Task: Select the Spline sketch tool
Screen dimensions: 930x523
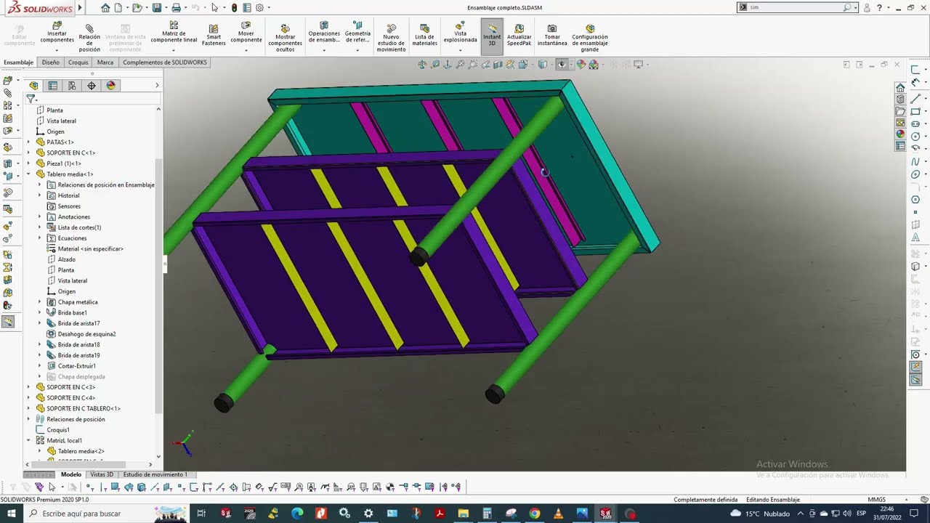Action: (x=915, y=161)
